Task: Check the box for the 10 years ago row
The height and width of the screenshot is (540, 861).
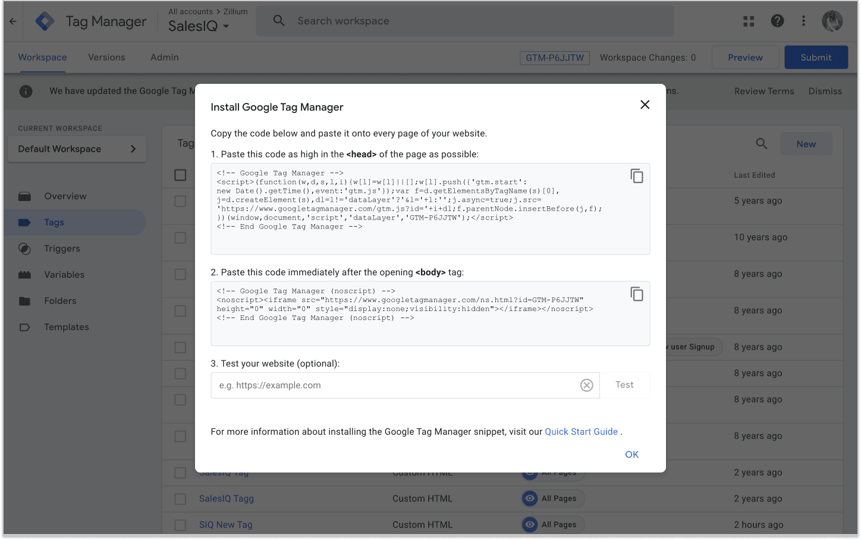Action: pyautogui.click(x=180, y=237)
